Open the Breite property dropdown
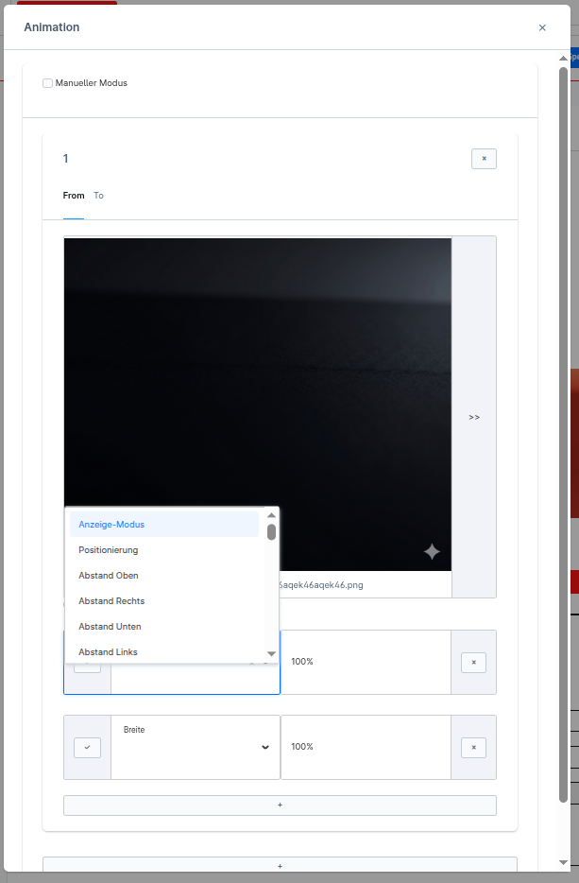Screen dimensions: 579x883 click(196, 747)
